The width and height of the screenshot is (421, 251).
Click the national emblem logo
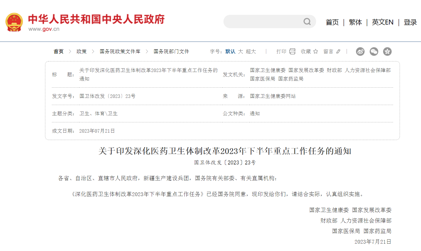[14, 22]
